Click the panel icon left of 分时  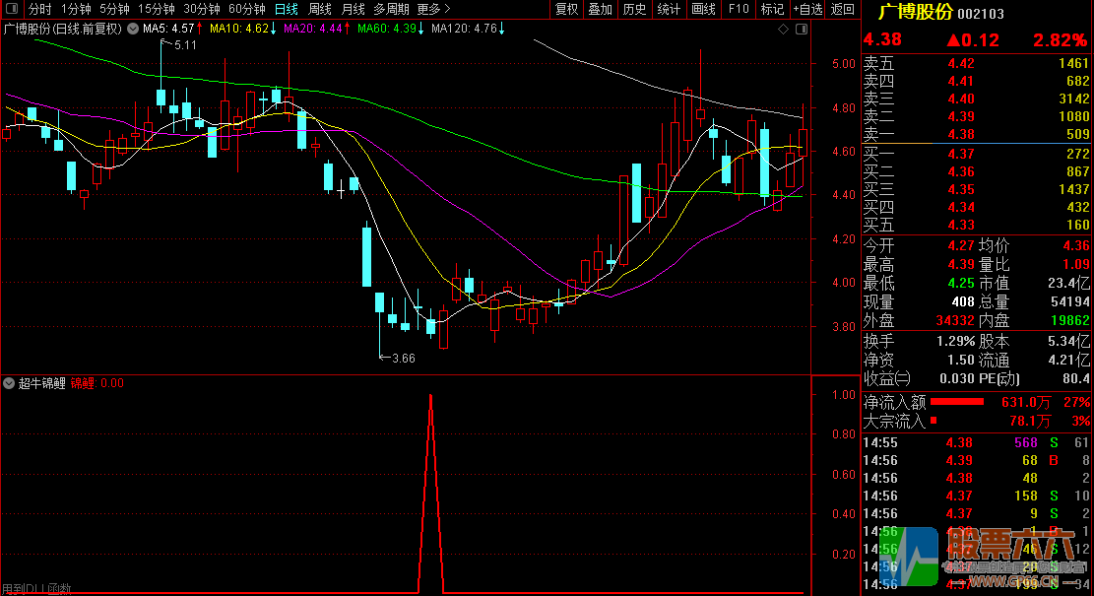(12, 9)
